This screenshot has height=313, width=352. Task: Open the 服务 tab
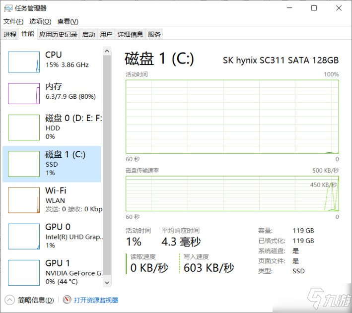coord(154,34)
